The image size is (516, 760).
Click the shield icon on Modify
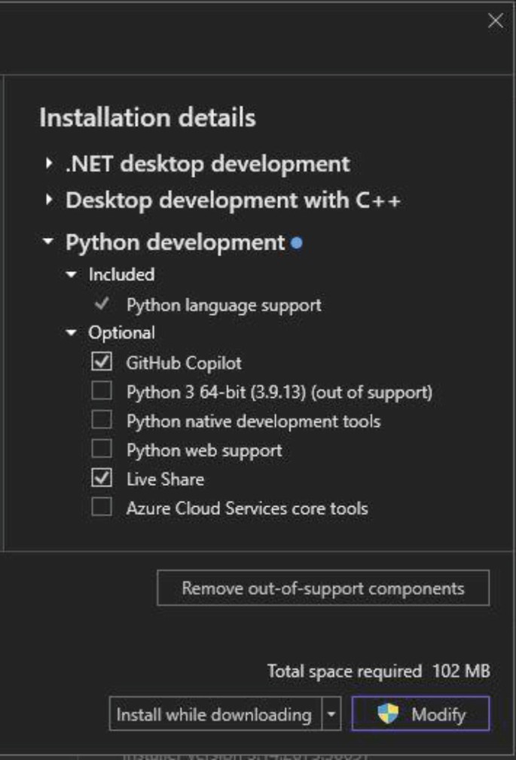pyautogui.click(x=388, y=714)
